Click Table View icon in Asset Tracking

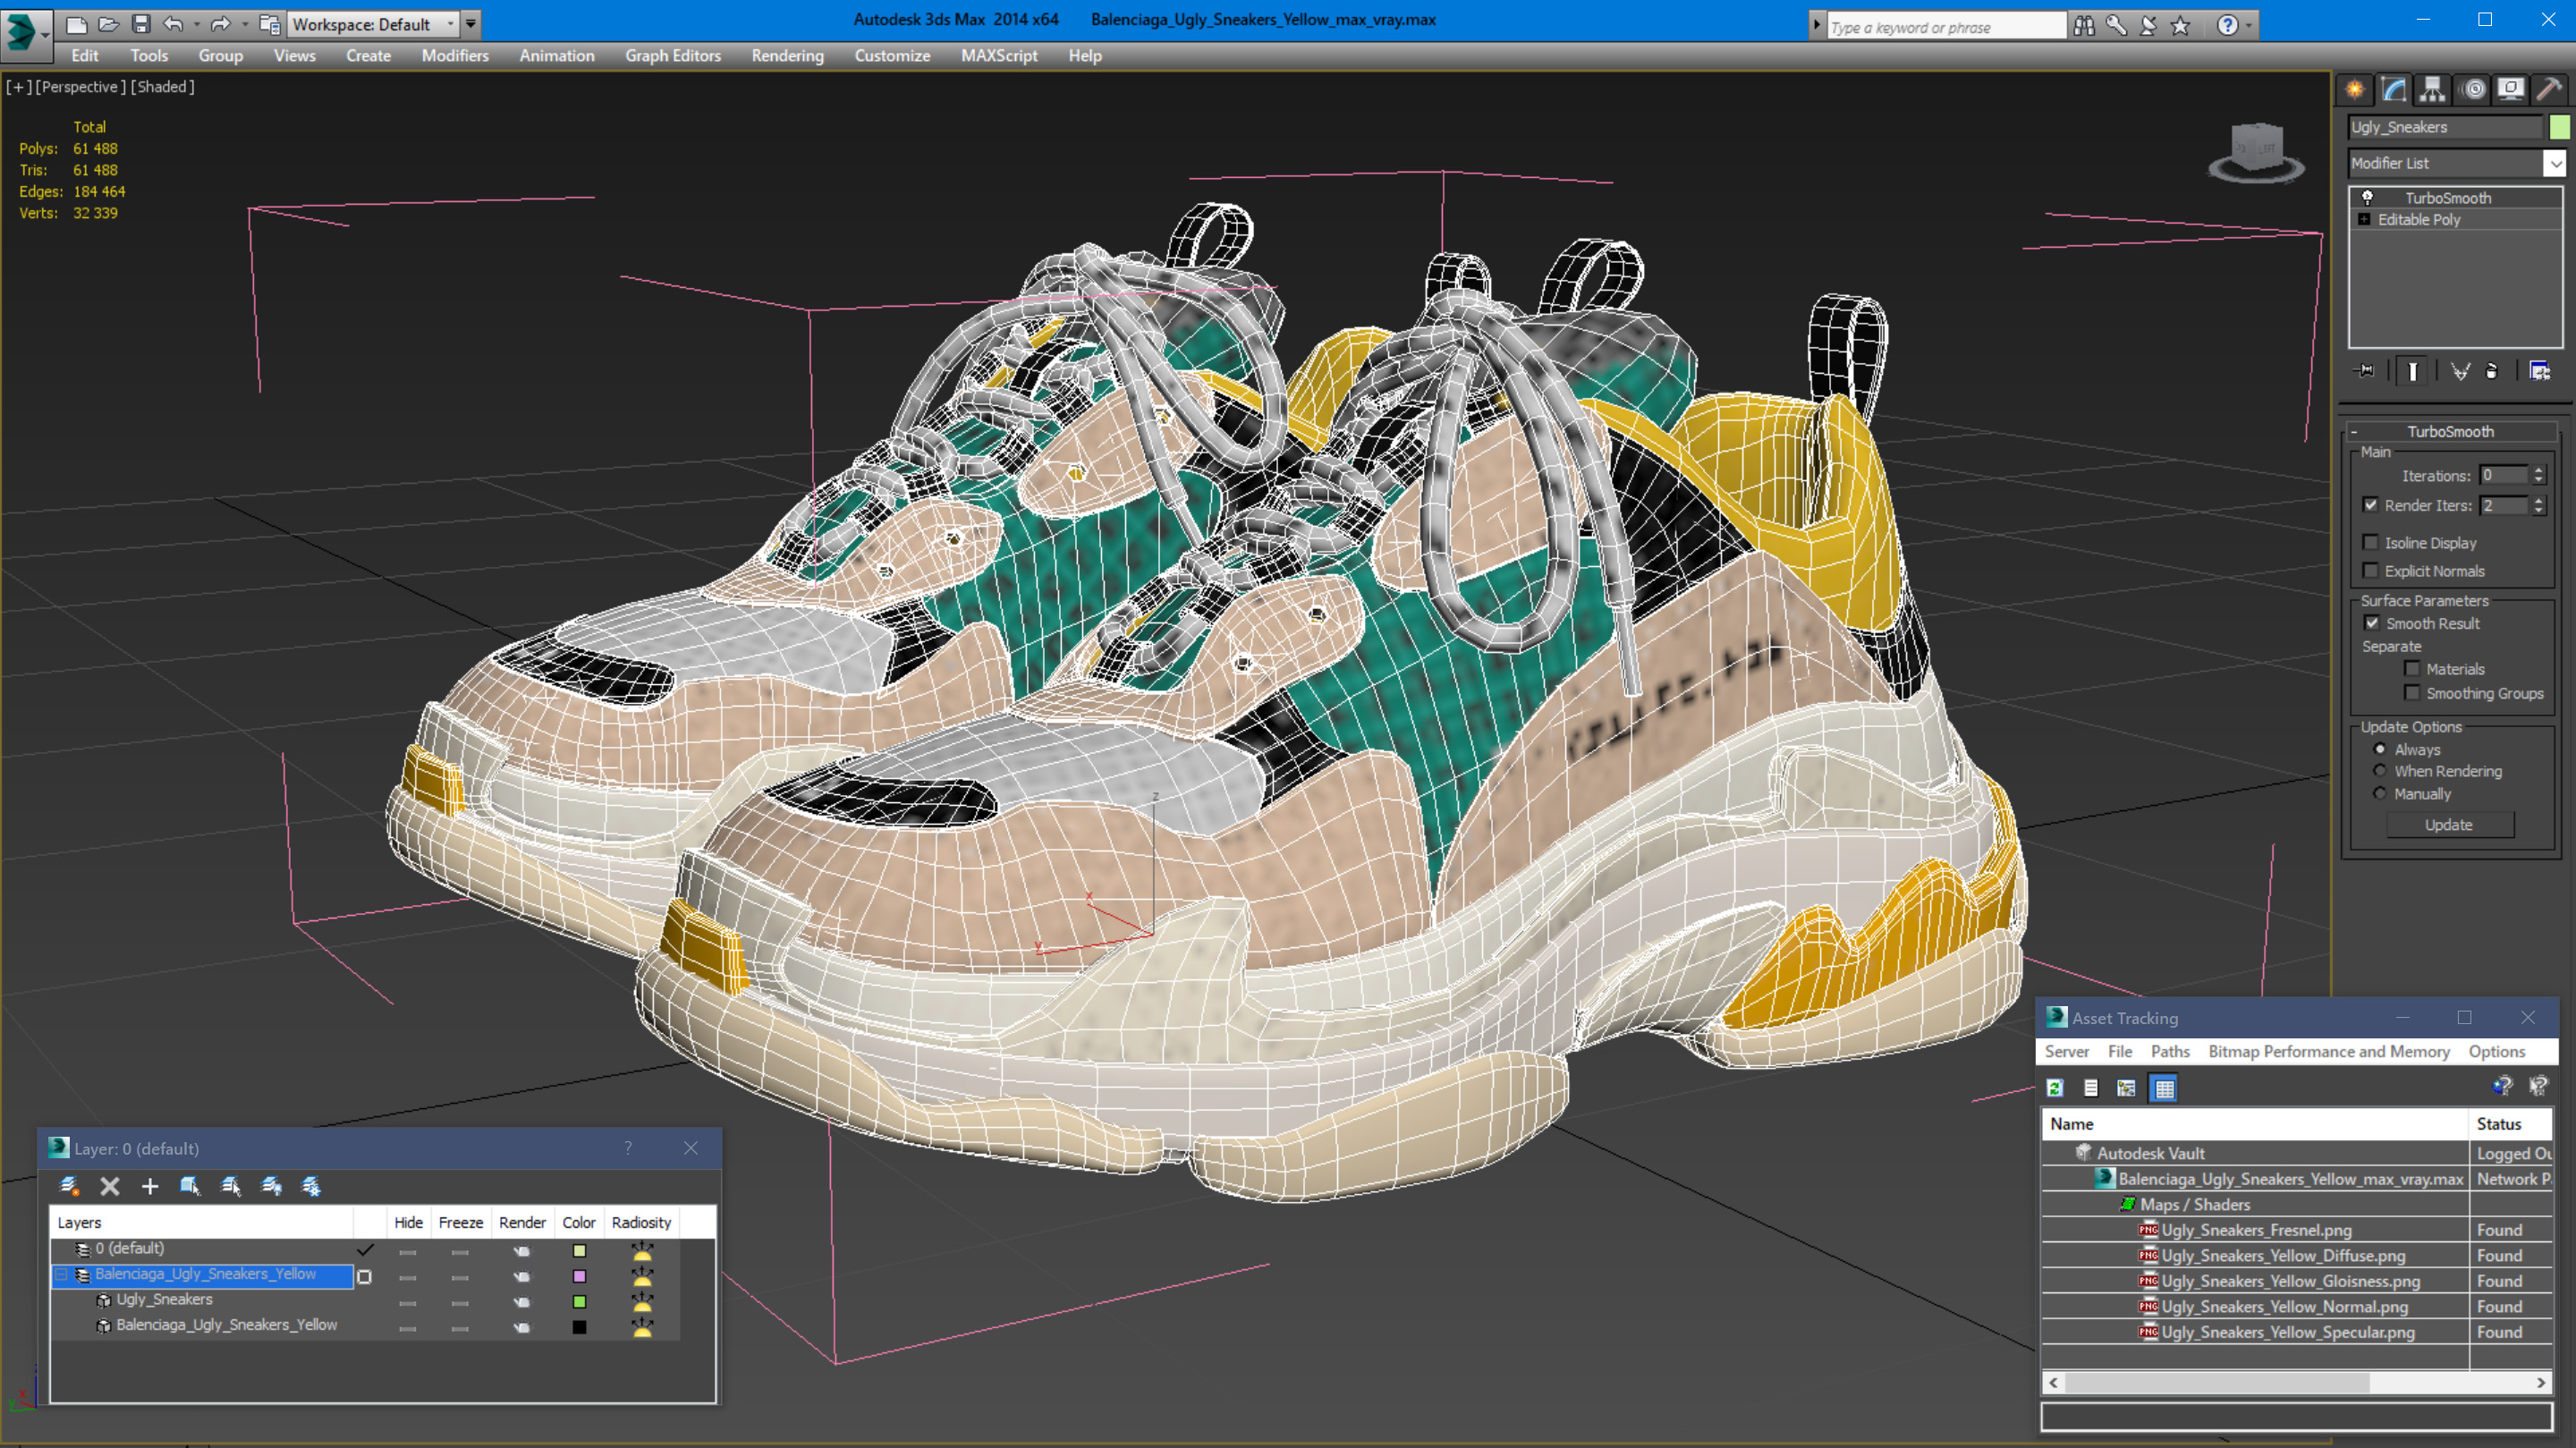pos(2164,1088)
